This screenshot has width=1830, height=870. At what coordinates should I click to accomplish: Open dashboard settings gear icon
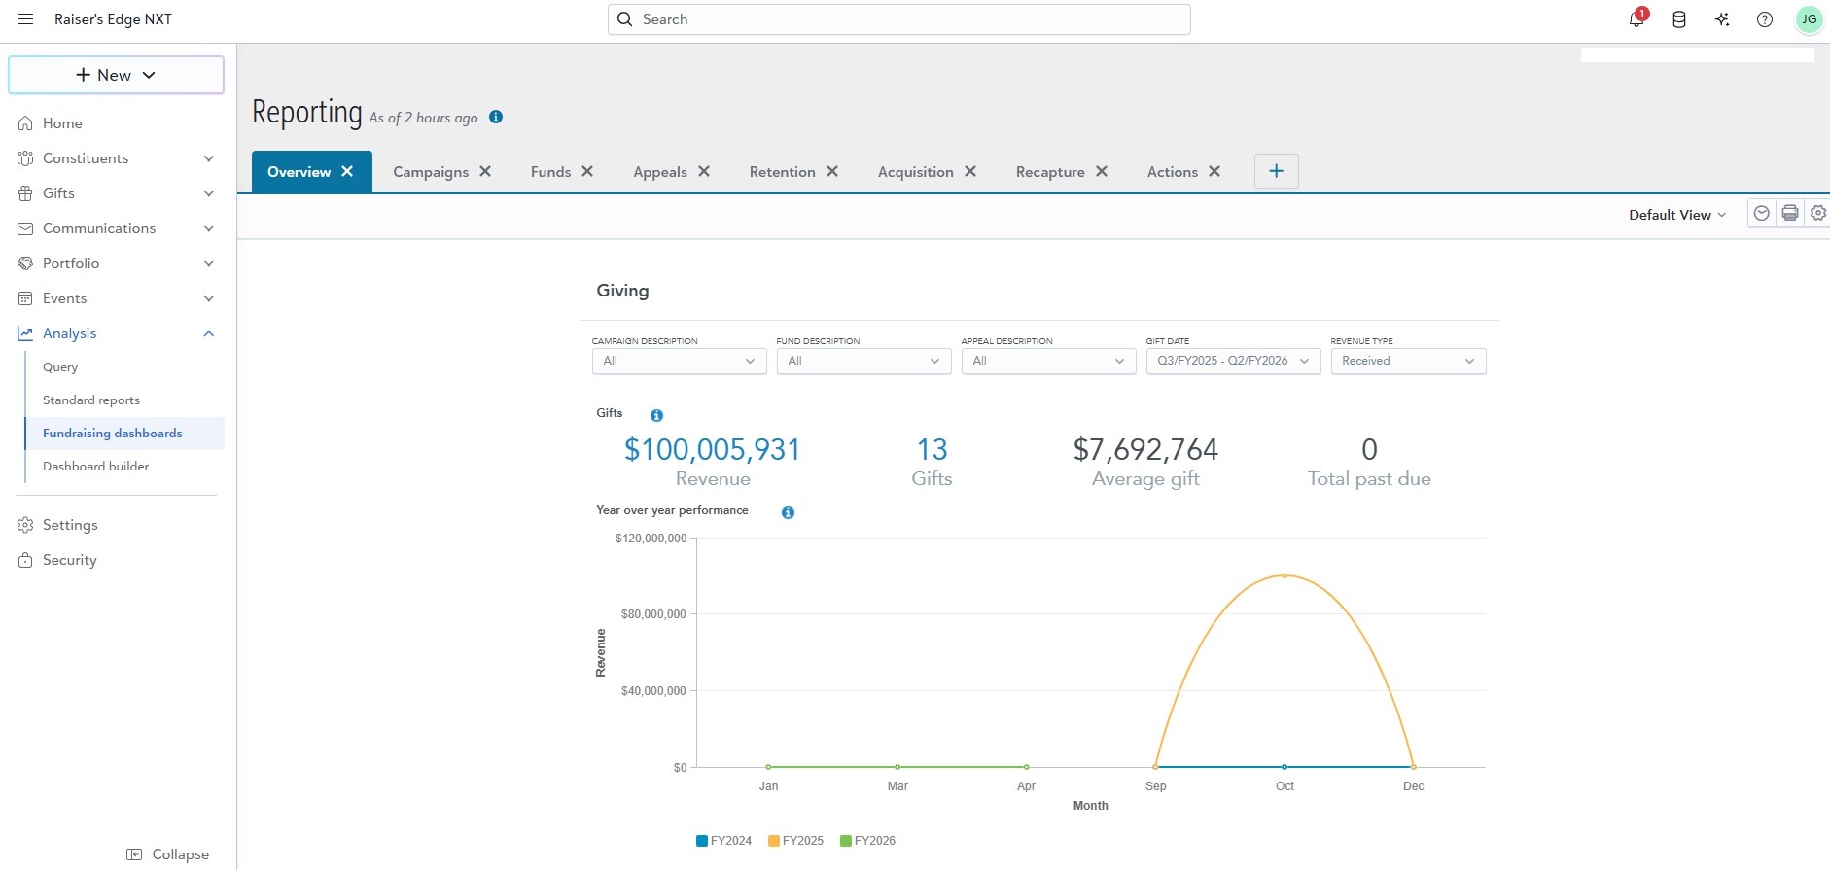coord(1818,214)
